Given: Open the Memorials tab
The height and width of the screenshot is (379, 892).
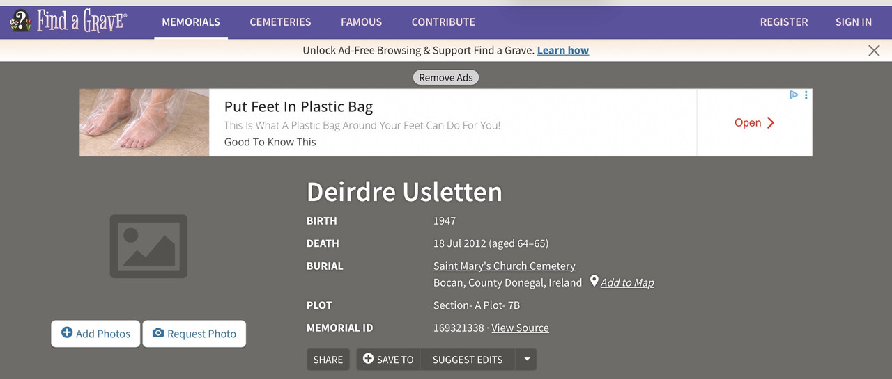Looking at the screenshot, I should pos(191,22).
